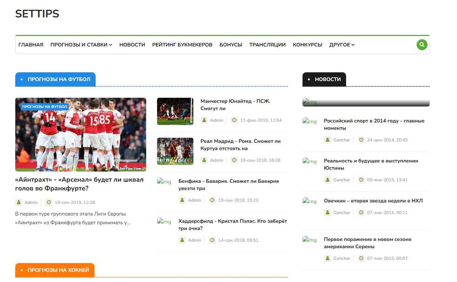Go to Рейтинг букмекеров menu item
This screenshot has height=282, width=457.
point(182,45)
